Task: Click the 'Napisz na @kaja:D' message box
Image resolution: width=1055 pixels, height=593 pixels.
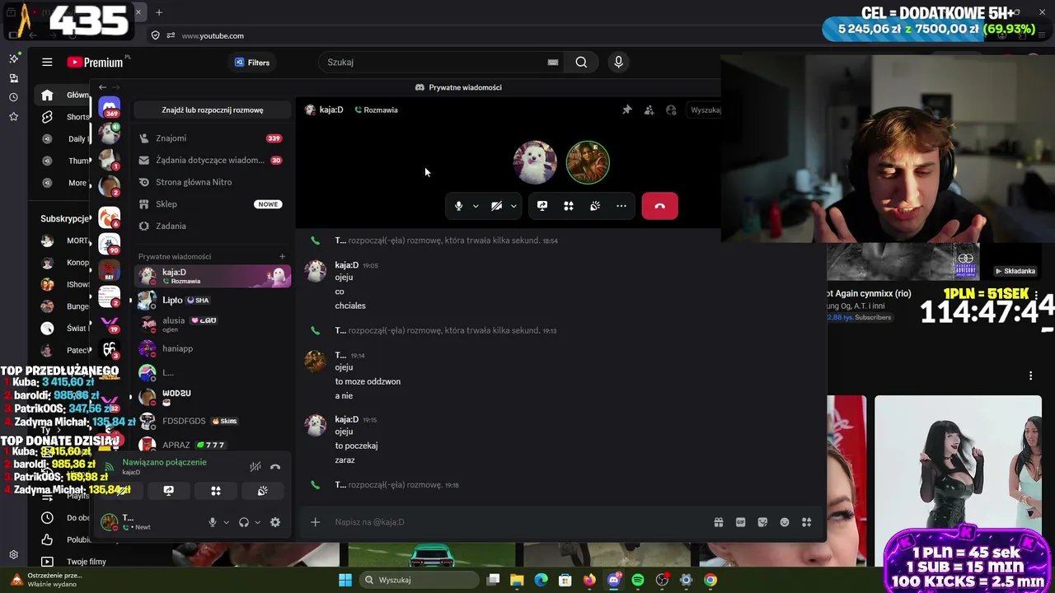Action: click(x=519, y=522)
